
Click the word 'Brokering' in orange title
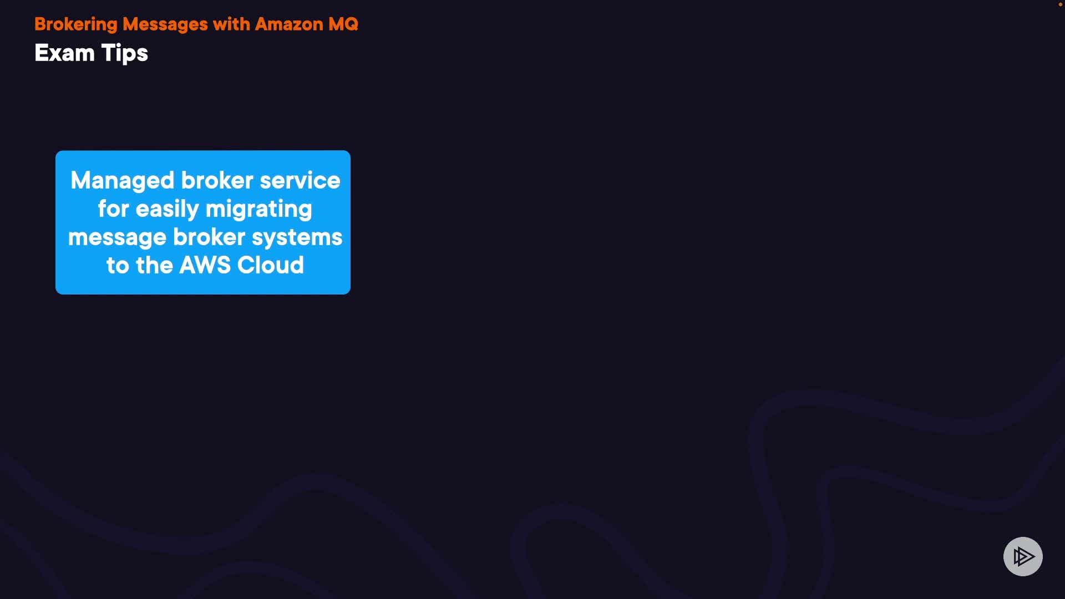click(76, 24)
